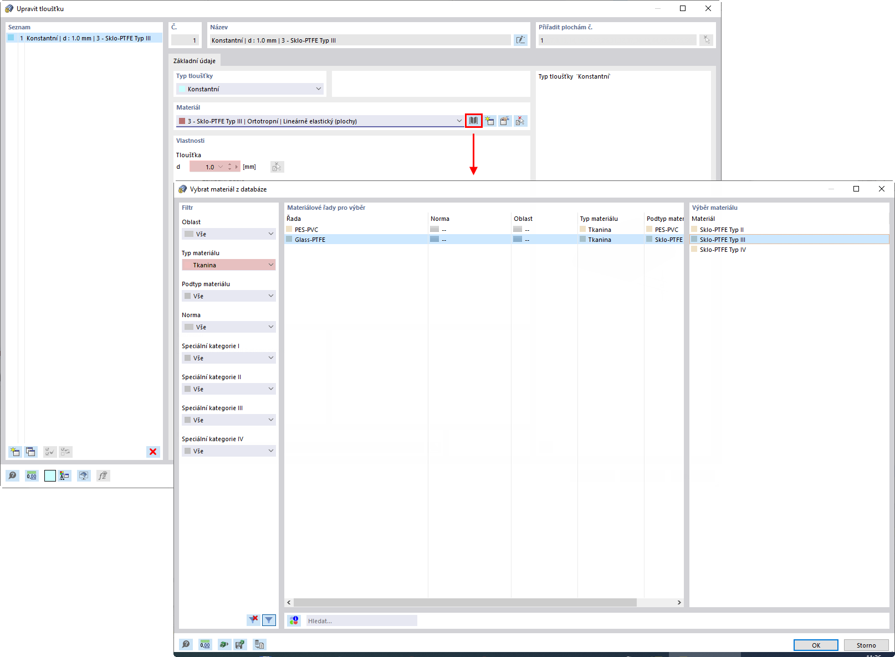Toggle the funnel filter button
The image size is (895, 657).
pyautogui.click(x=269, y=620)
